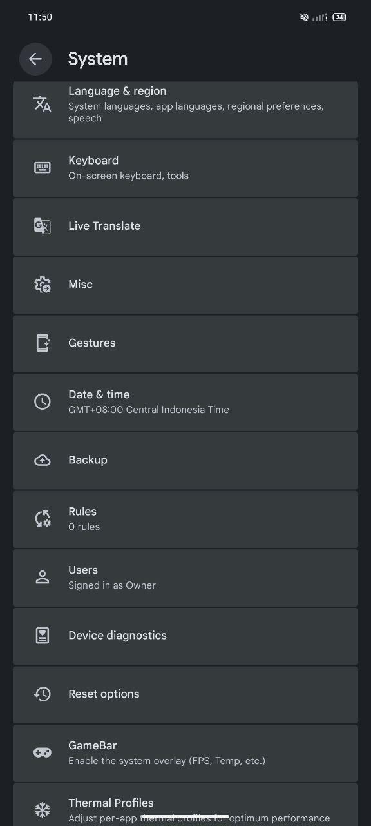The width and height of the screenshot is (371, 826).
Task: Tap the Backup cloud icon
Action: pos(43,460)
